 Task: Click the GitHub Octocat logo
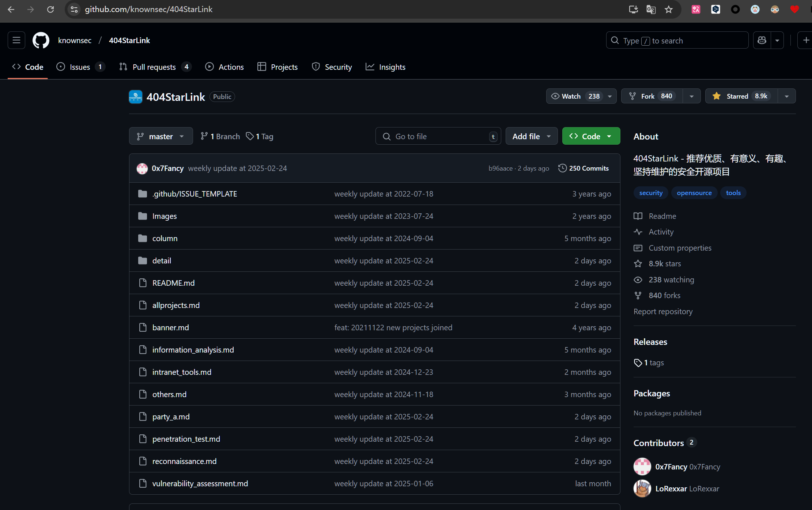tap(41, 40)
